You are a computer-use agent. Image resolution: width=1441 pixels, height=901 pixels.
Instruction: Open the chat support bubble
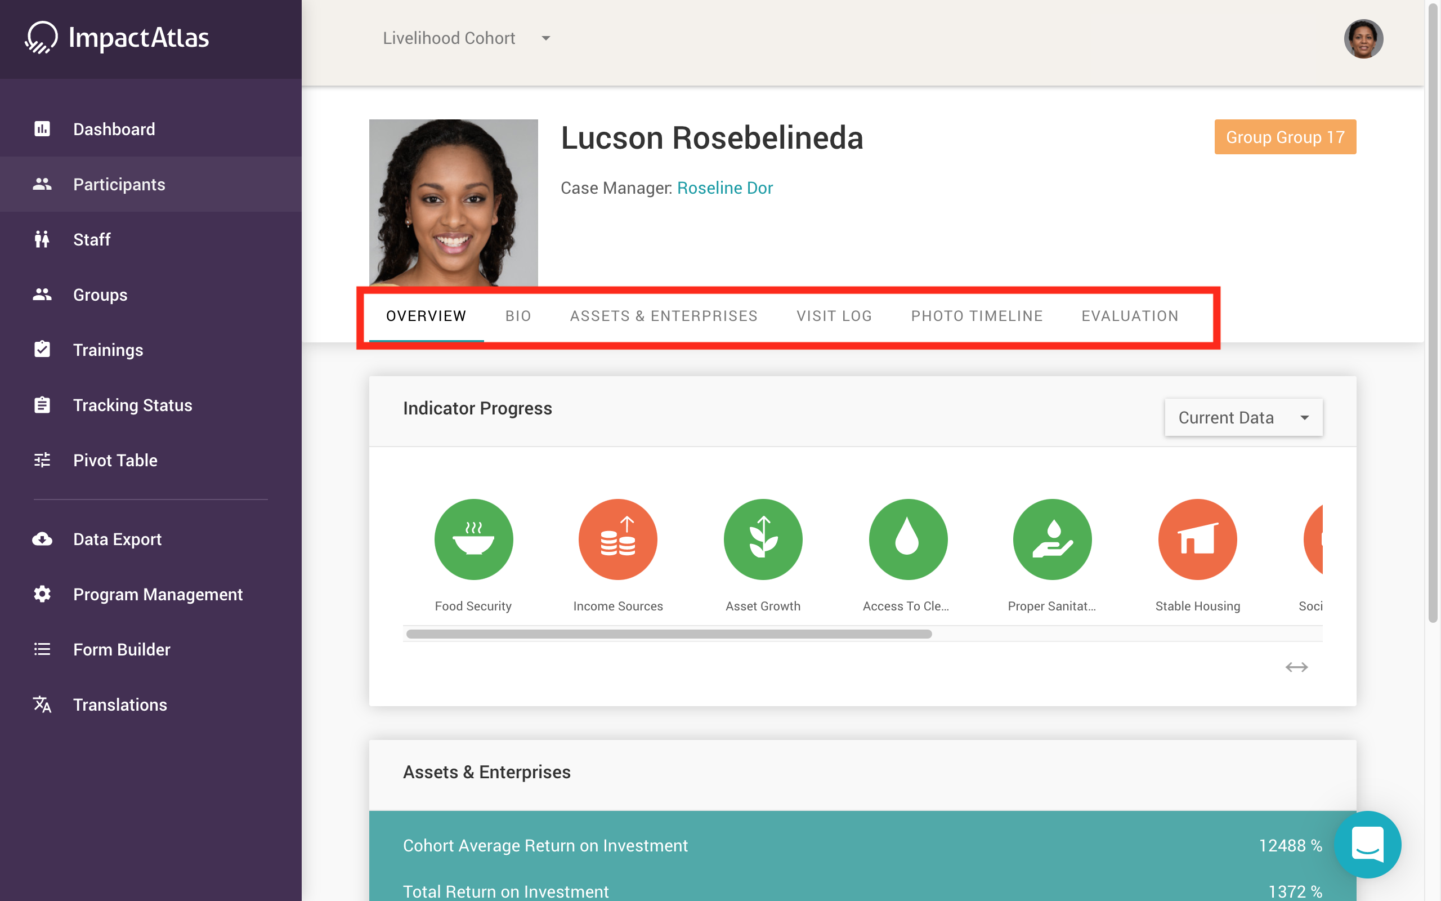pyautogui.click(x=1367, y=844)
